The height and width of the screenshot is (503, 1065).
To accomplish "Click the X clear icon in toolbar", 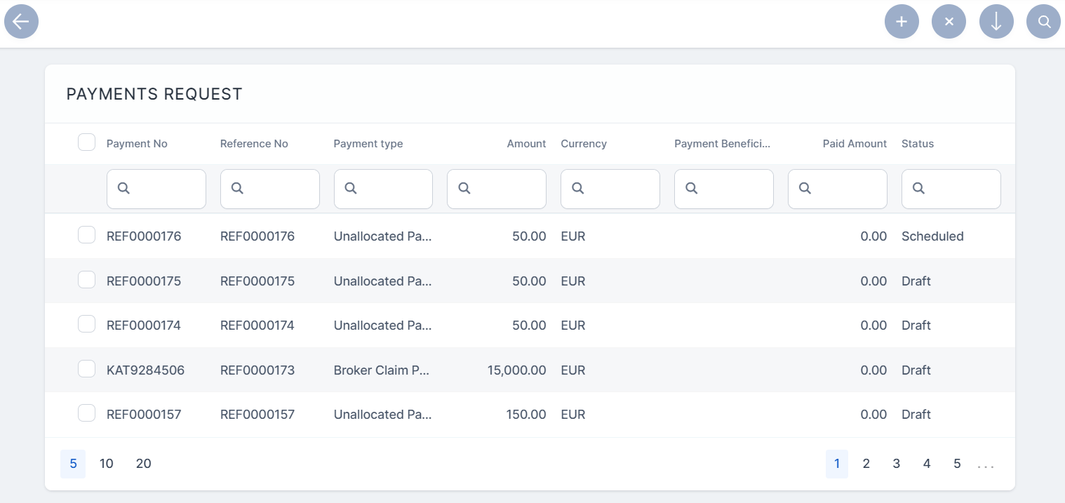I will coord(949,22).
